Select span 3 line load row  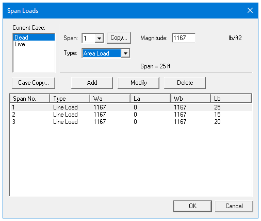pyautogui.click(x=131, y=122)
